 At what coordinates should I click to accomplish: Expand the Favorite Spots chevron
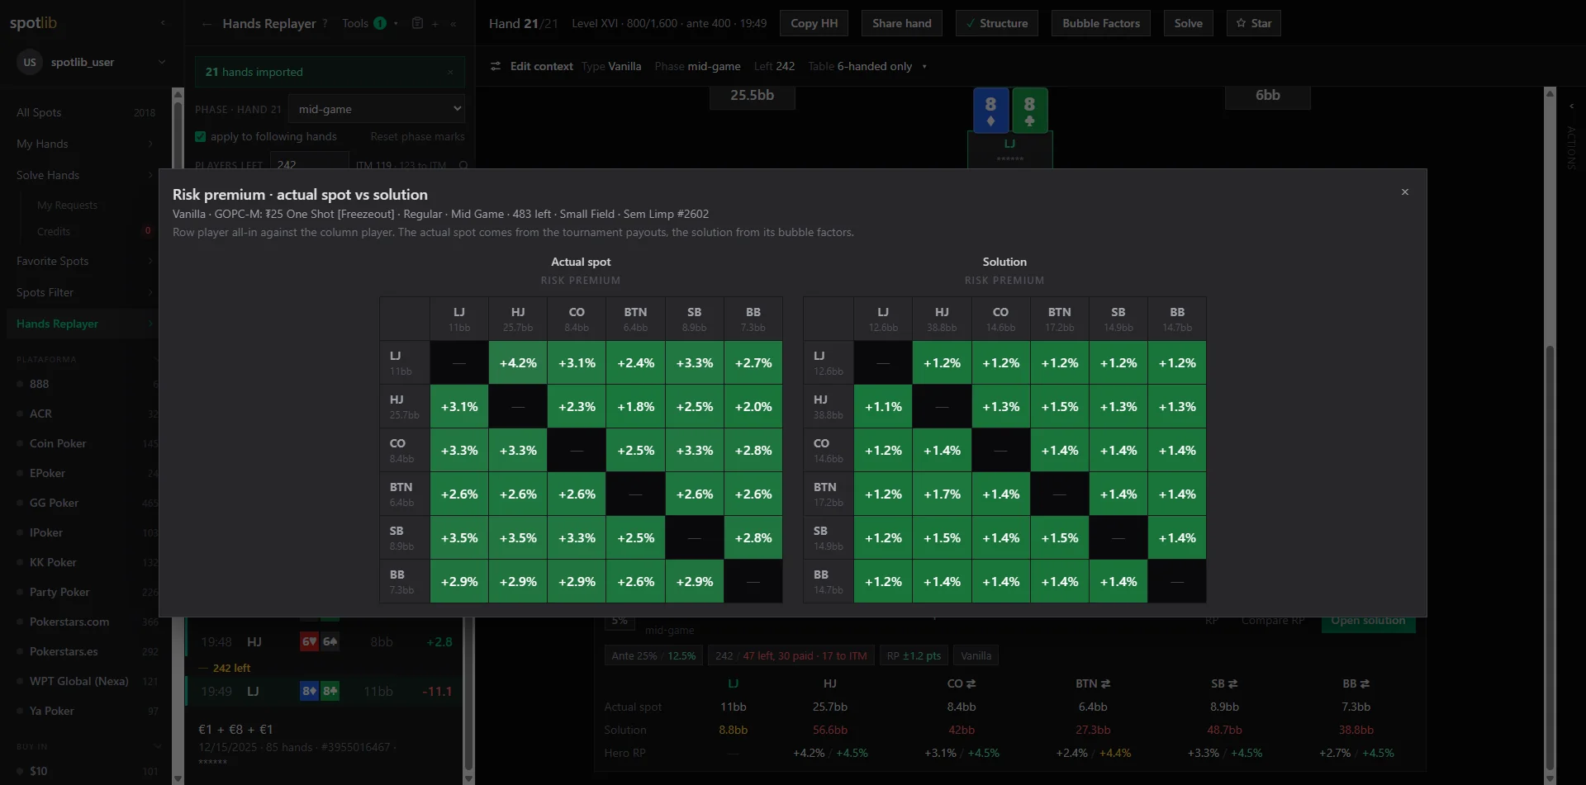pos(150,261)
